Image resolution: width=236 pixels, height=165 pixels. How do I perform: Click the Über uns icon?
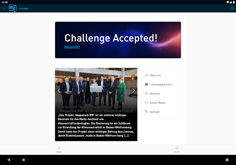coord(147,75)
